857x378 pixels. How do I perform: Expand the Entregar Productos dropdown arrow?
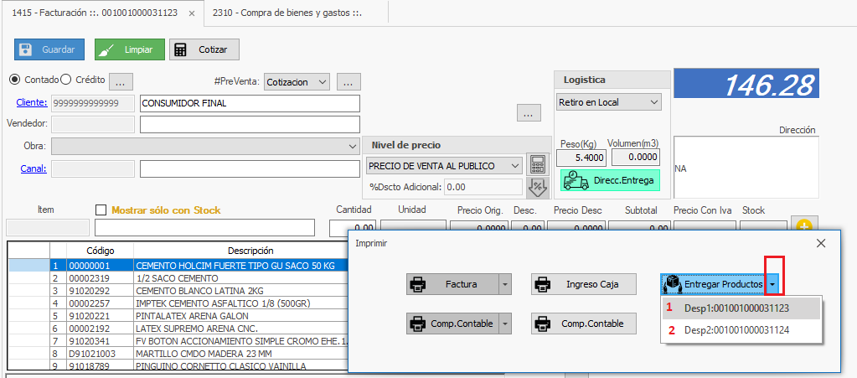[x=773, y=285]
